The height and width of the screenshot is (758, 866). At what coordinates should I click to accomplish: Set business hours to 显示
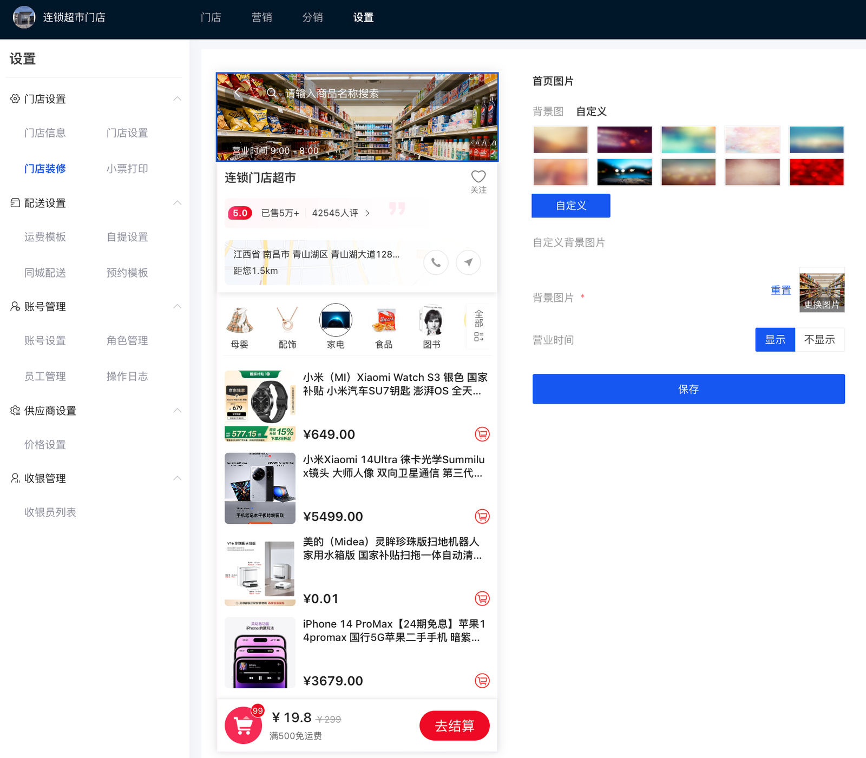775,340
